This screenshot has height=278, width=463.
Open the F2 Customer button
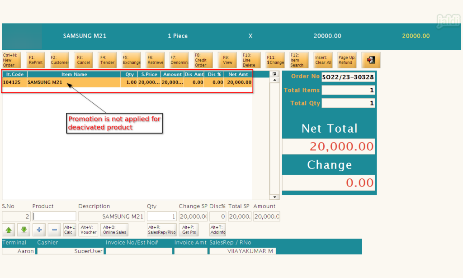[x=59, y=60]
